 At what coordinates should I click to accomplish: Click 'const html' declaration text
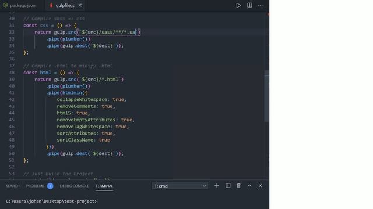[37, 73]
